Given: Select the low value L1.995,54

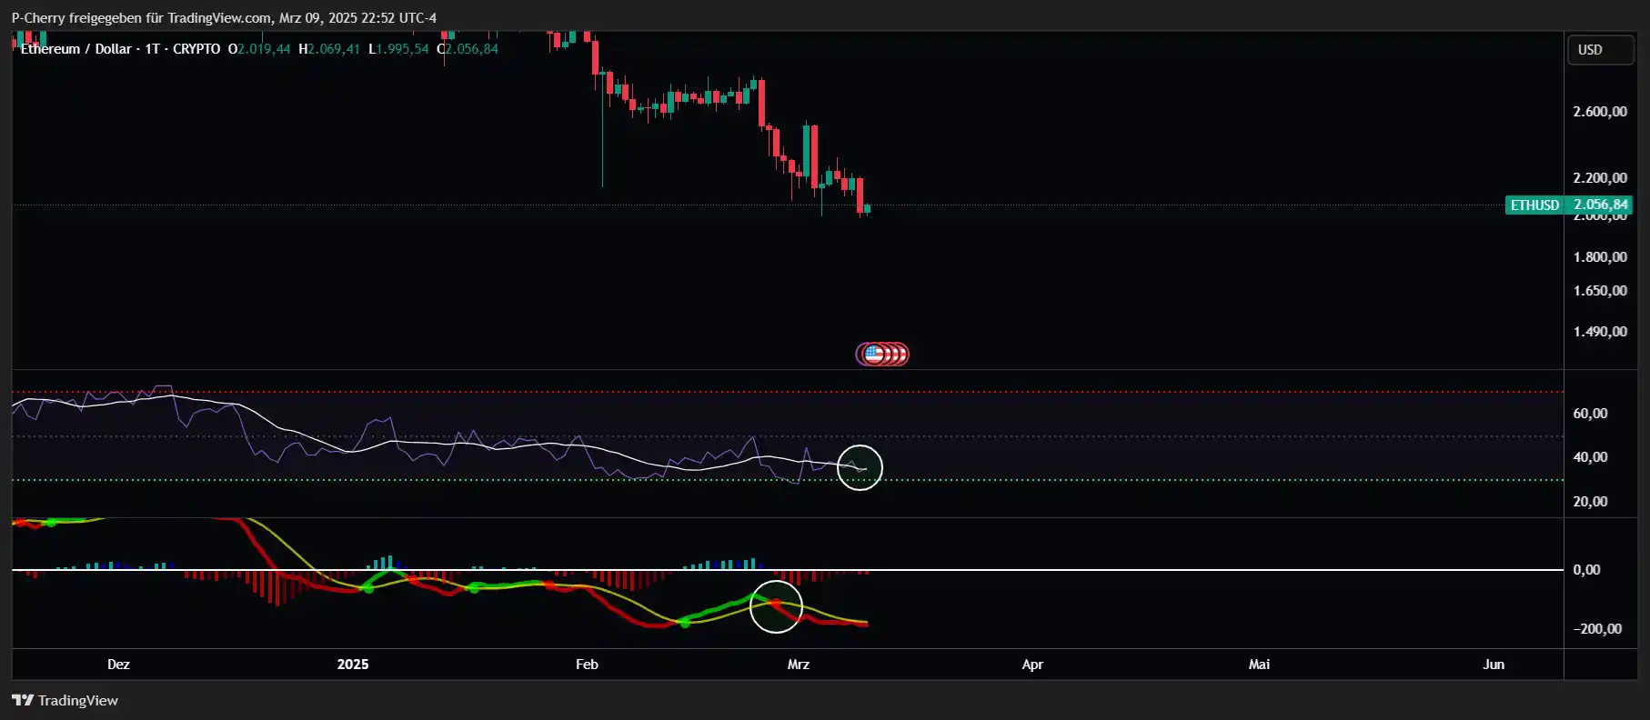Looking at the screenshot, I should point(398,49).
